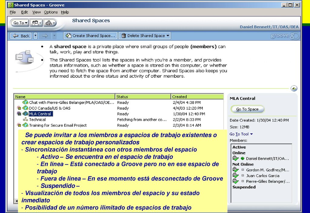Click Fetching from another computer status
The width and height of the screenshot is (310, 213).
tap(142, 120)
